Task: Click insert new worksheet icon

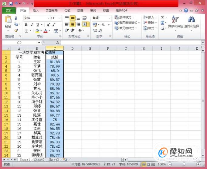Action: [x=65, y=160]
